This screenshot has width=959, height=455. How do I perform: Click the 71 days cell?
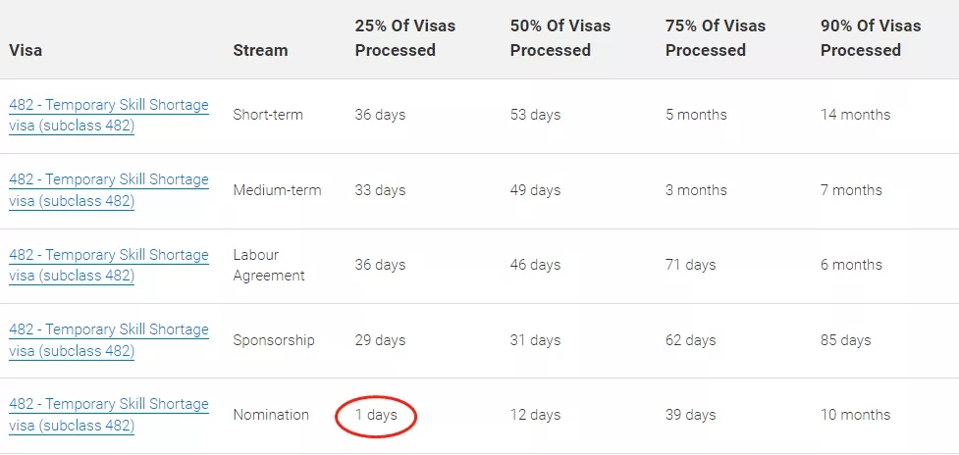click(x=690, y=265)
